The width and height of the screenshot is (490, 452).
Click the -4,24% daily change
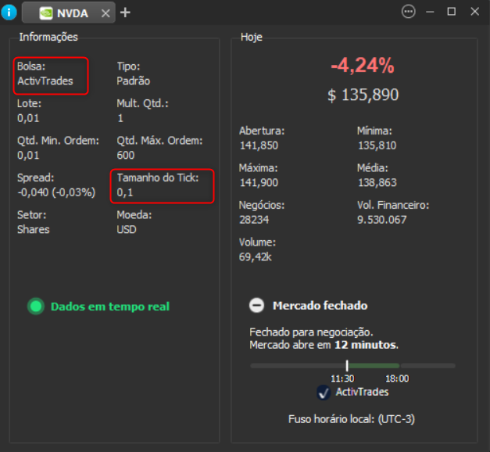[363, 66]
